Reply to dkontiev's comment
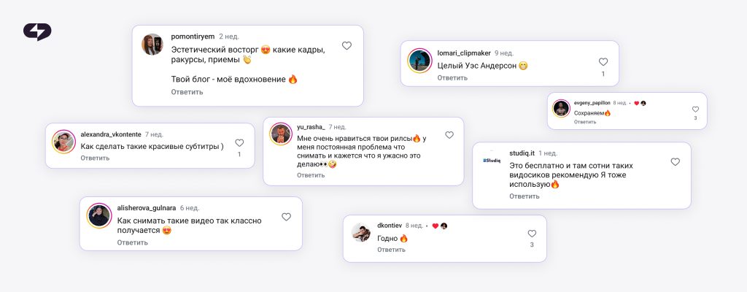This screenshot has width=747, height=292. pos(391,250)
